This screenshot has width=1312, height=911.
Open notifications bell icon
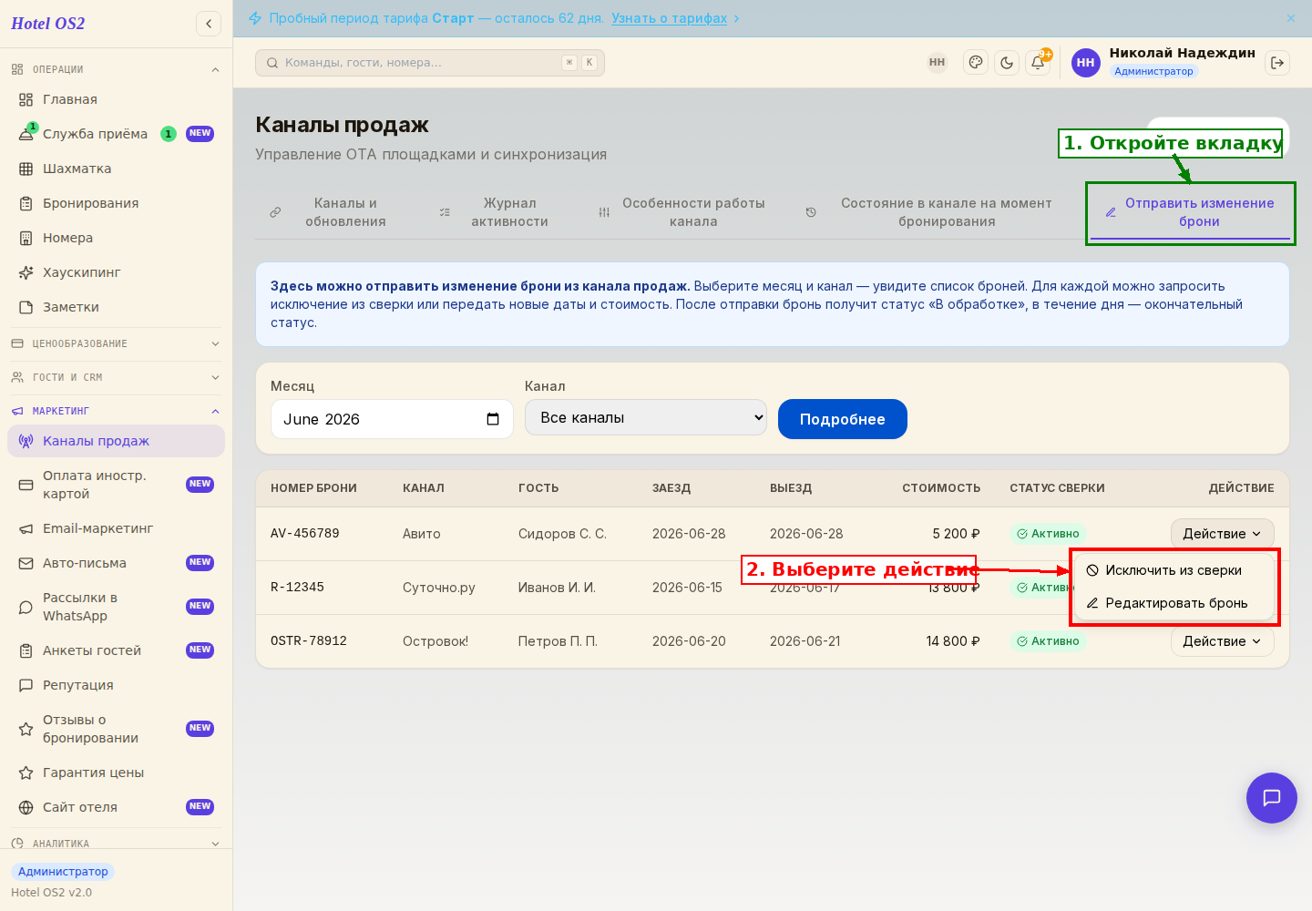1038,63
